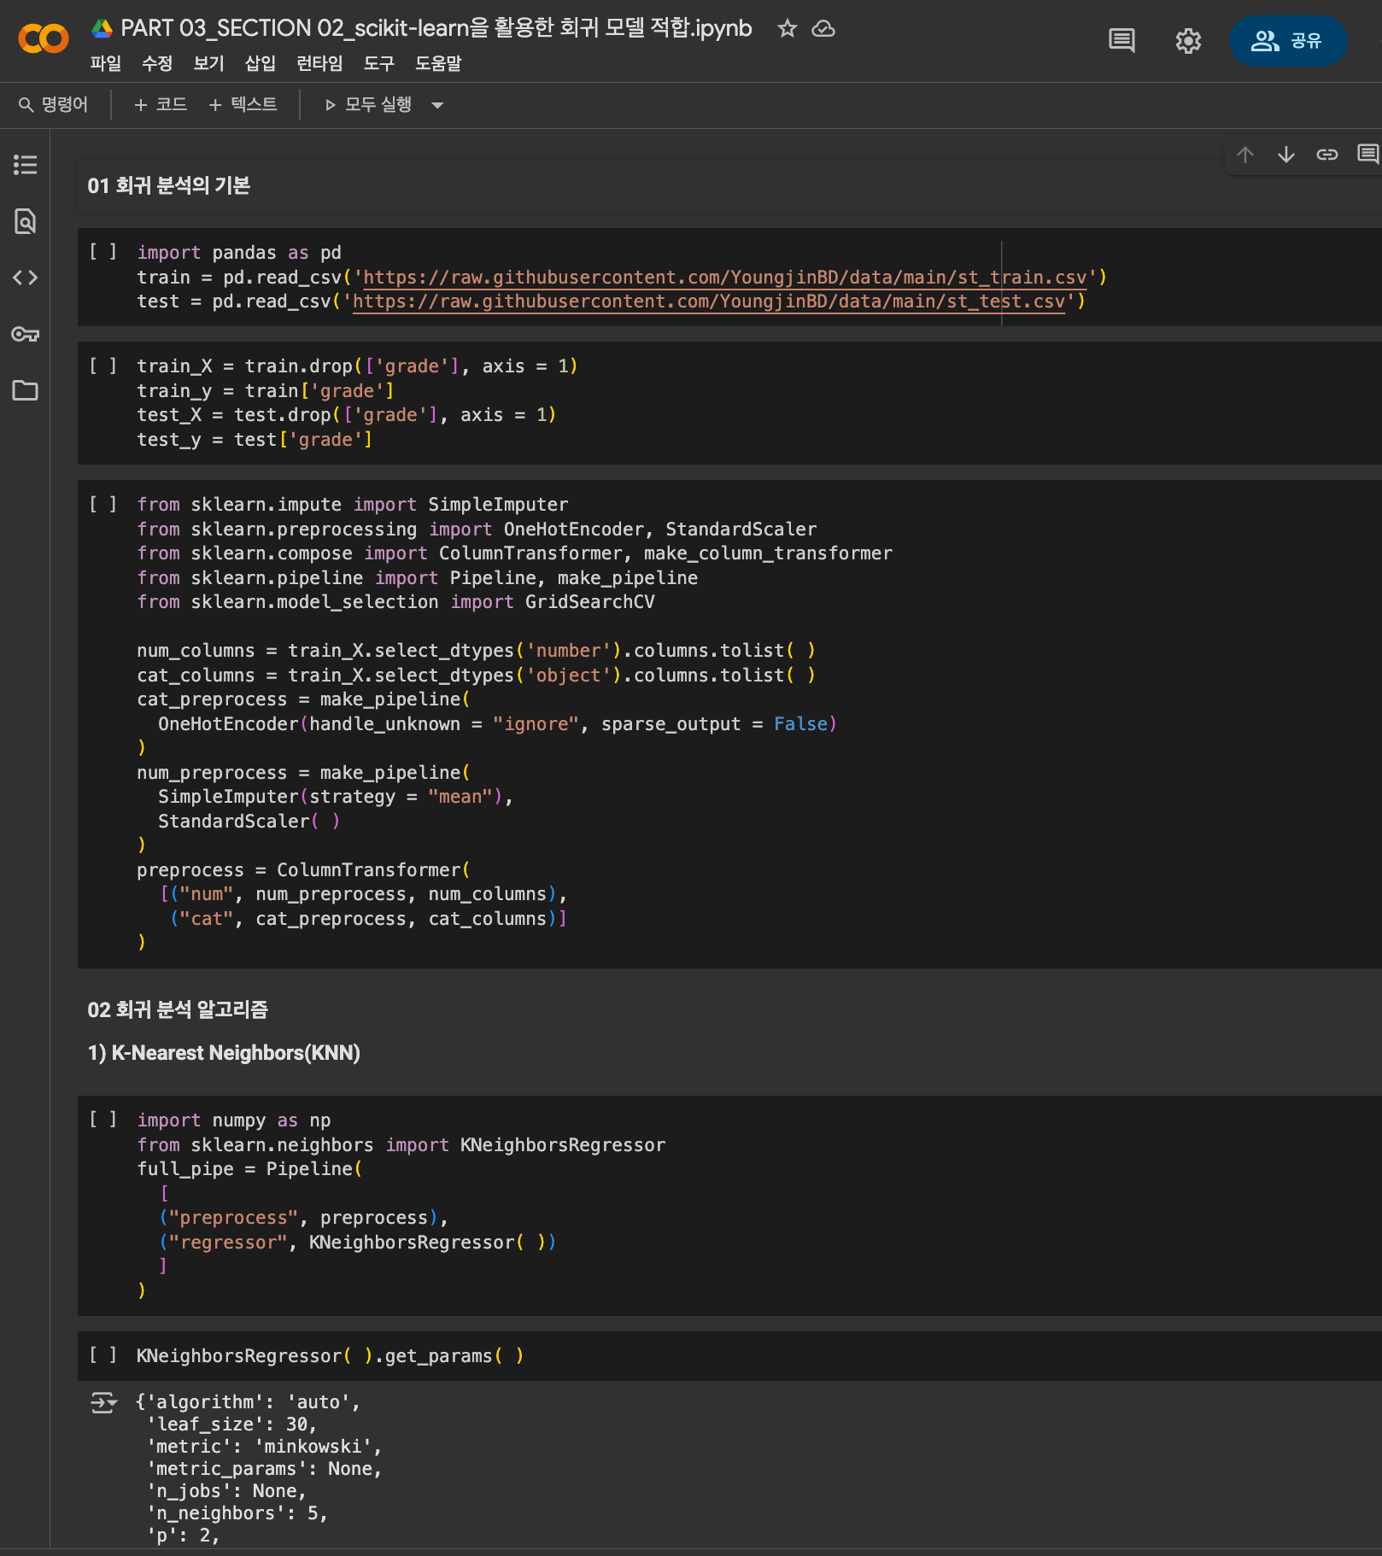The height and width of the screenshot is (1556, 1382).
Task: Open the 도구 menu
Action: click(x=378, y=63)
